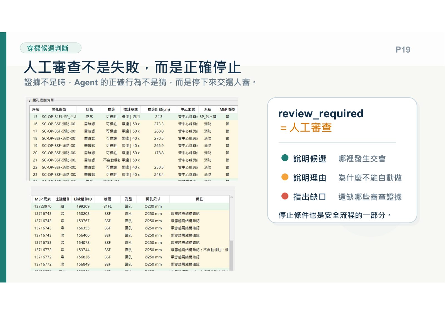The height and width of the screenshot is (315, 445).
Task: Sort by 開孔編號 column header
Action: (59, 109)
